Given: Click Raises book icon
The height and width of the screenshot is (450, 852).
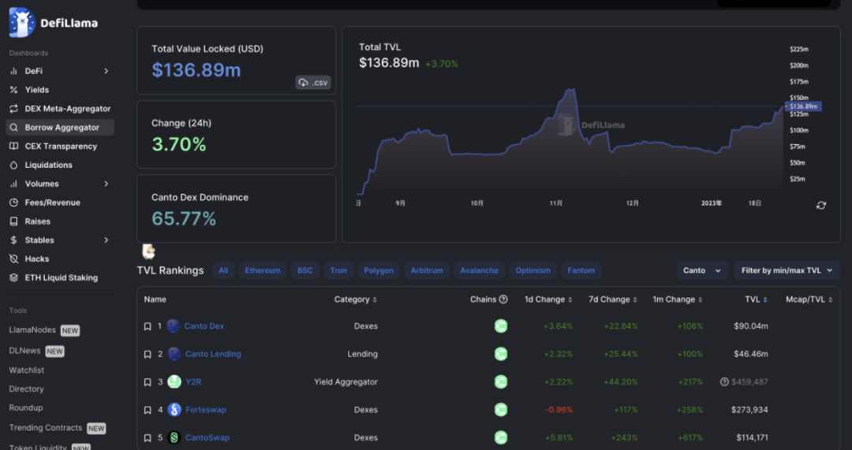Looking at the screenshot, I should point(13,221).
